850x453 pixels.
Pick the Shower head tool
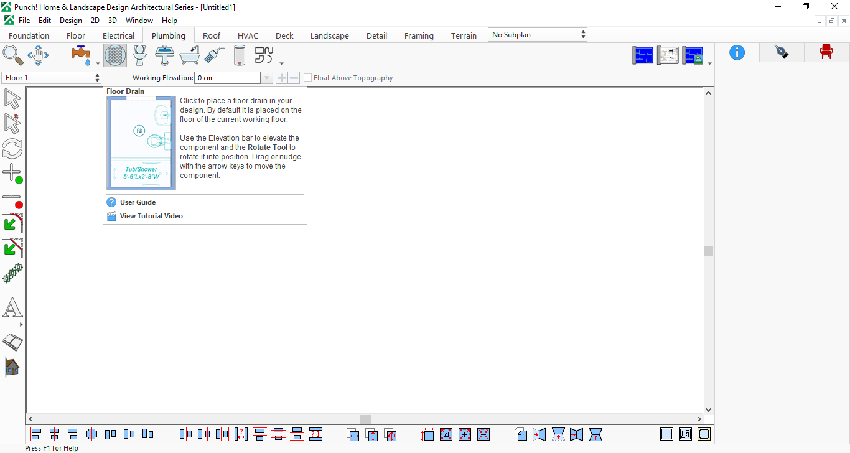click(x=215, y=55)
